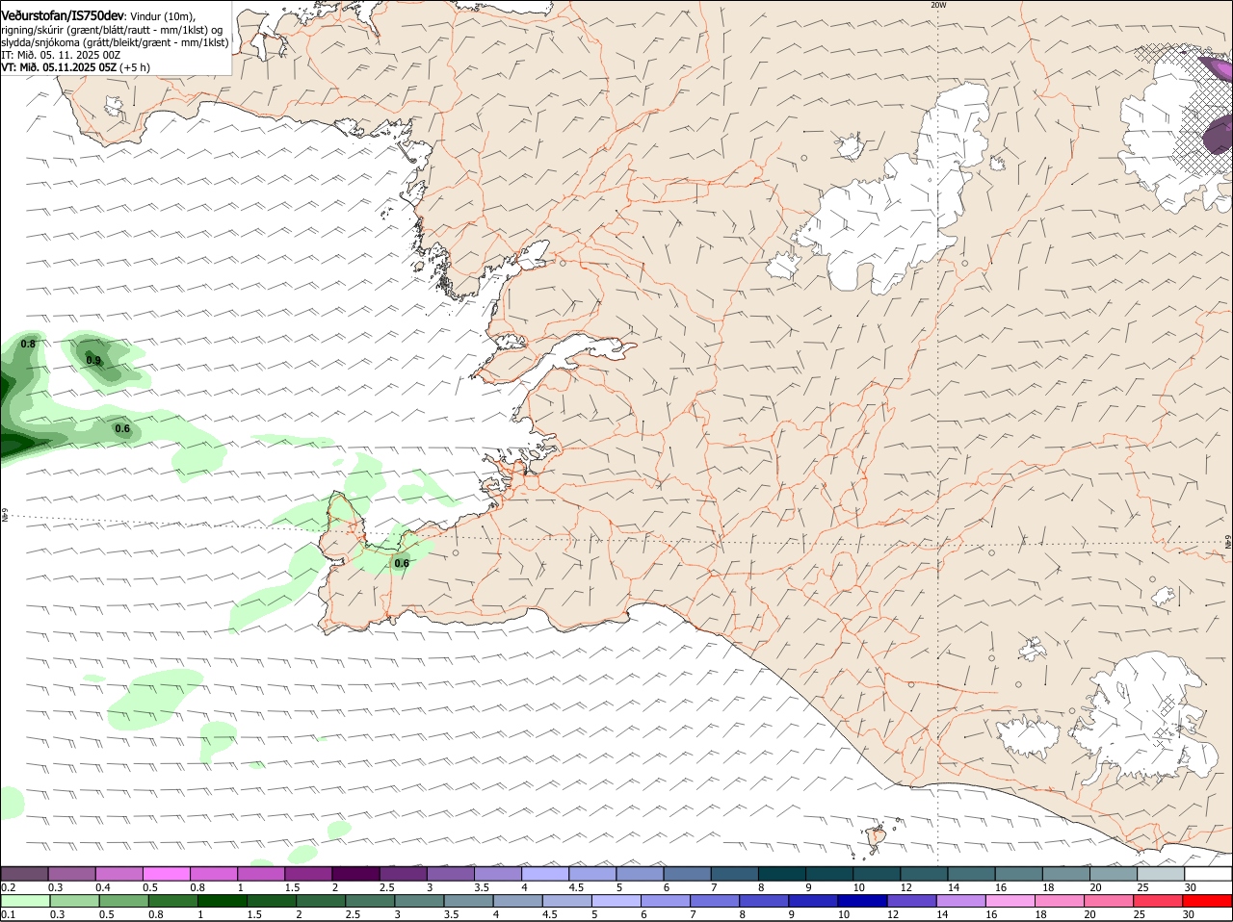Pick darkest green swatch at 1 in lower legend
This screenshot has width=1233, height=922.
click(222, 901)
